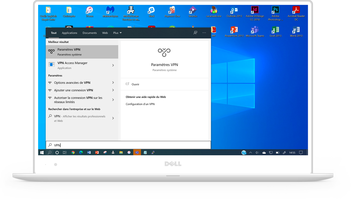Image resolution: width=351 pixels, height=199 pixels.
Task: Switch to the Applications tab
Action: 69,33
